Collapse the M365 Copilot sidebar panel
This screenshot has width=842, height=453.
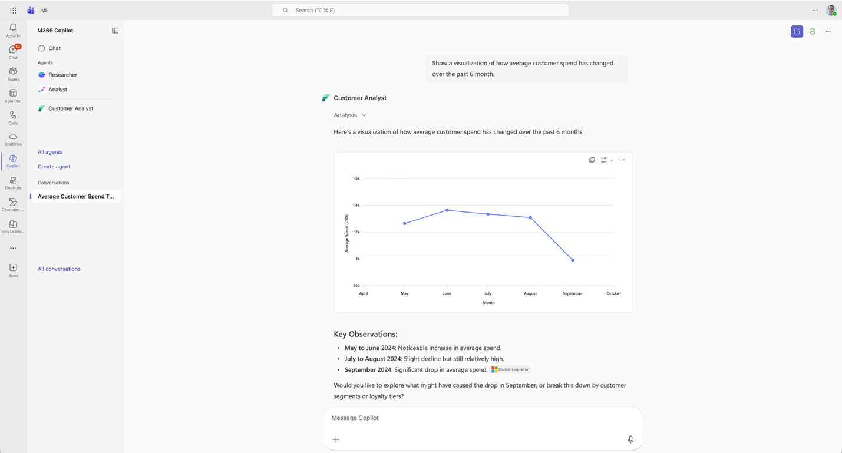(x=115, y=30)
